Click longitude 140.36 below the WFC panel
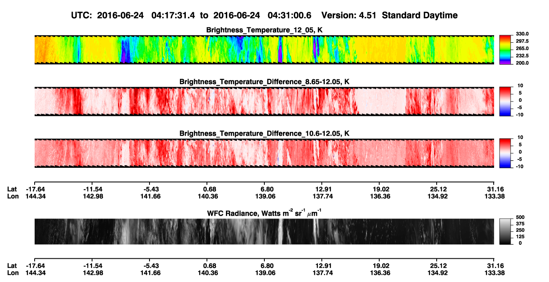Image resolution: width=549 pixels, height=282 pixels. pyautogui.click(x=208, y=273)
